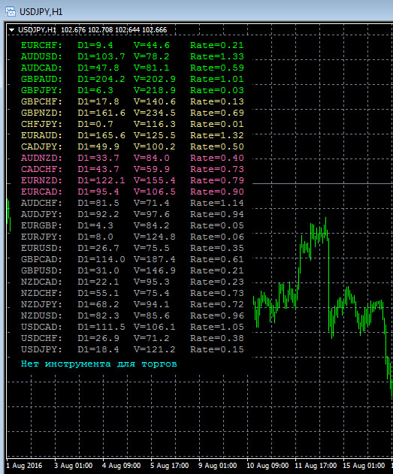Select the CADJPY: row label
This screenshot has width=393, height=474.
[41, 146]
